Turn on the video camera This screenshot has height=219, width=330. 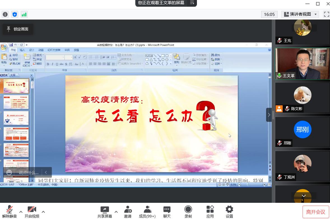pos(32,210)
